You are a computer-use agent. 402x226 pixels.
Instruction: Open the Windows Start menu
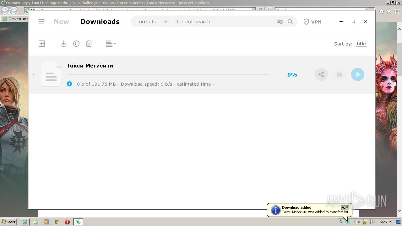tap(9, 222)
